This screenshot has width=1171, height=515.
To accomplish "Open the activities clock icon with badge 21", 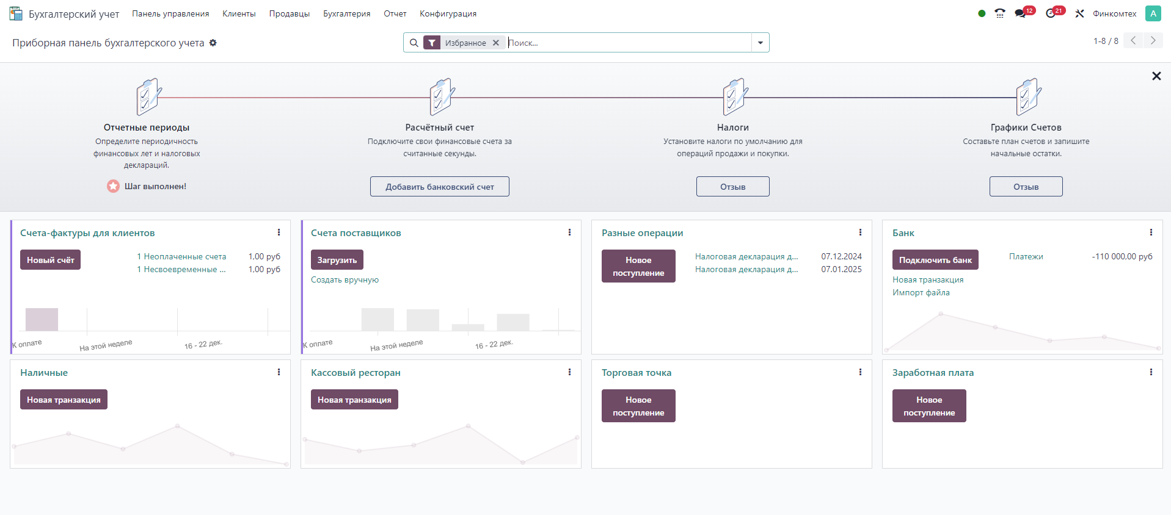I will click(x=1051, y=13).
